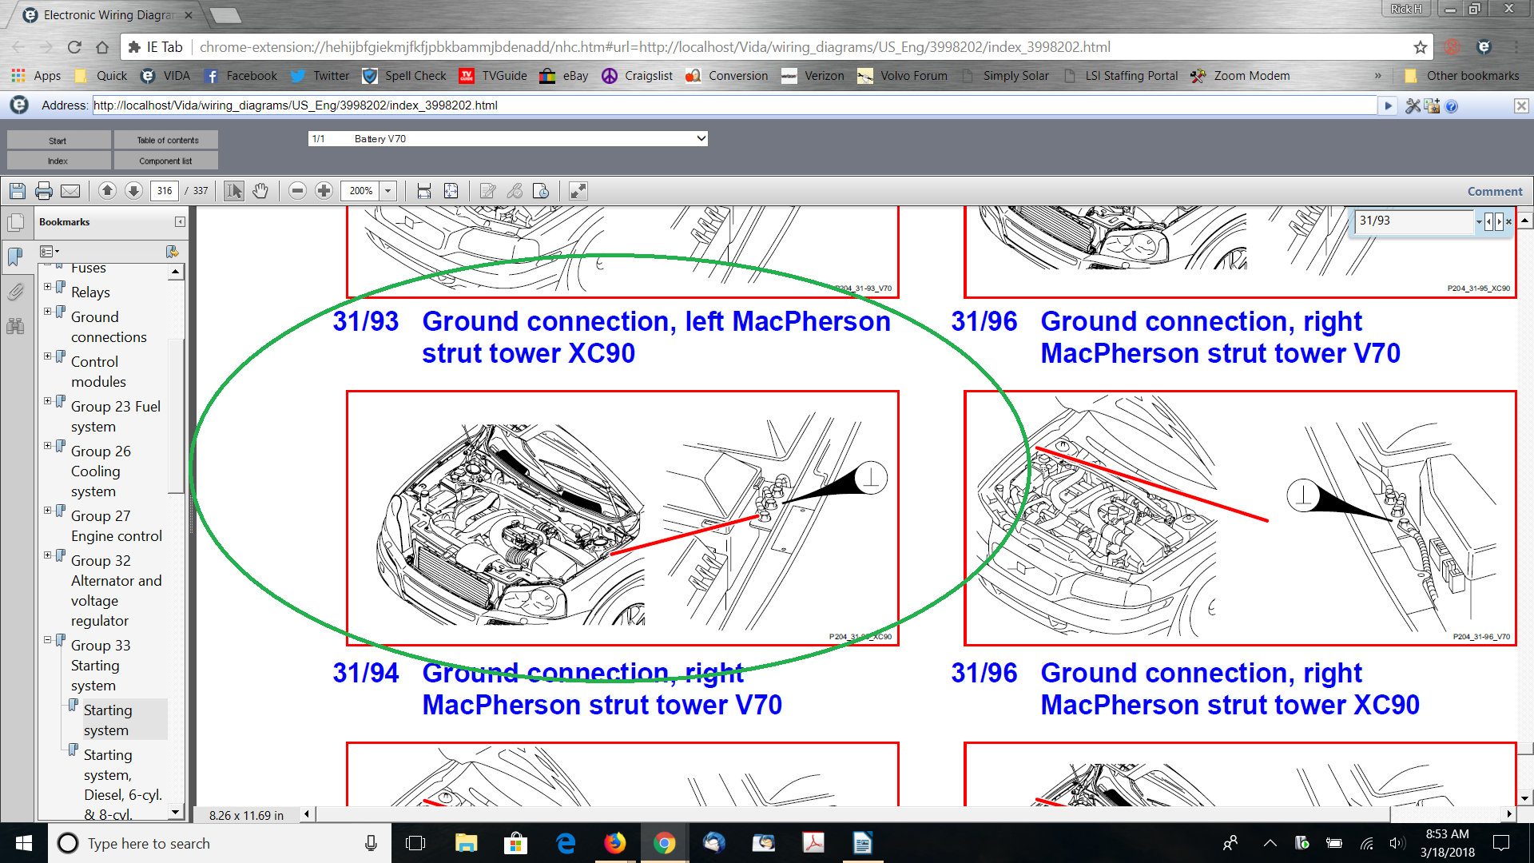Click the page number input field
The width and height of the screenshot is (1534, 863).
tap(165, 191)
